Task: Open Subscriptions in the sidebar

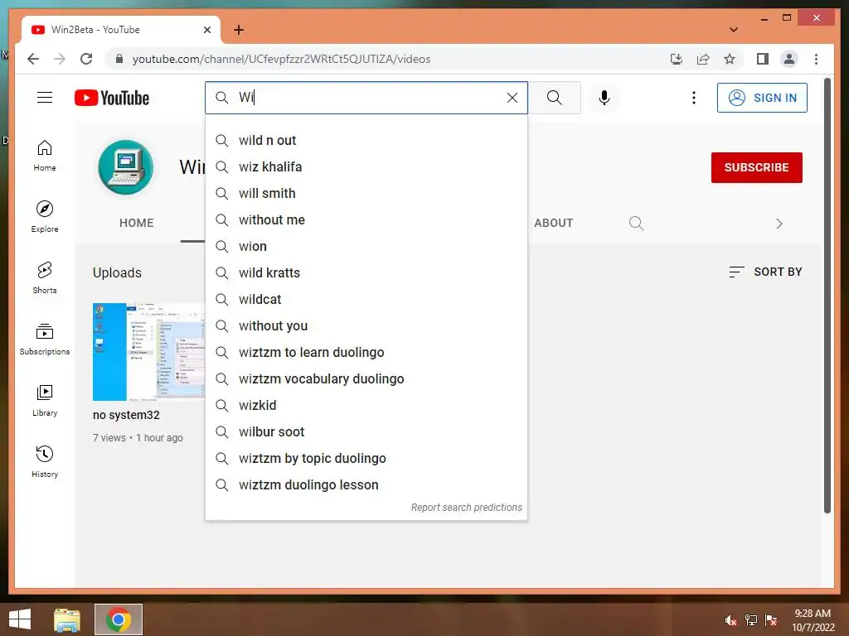Action: [45, 339]
